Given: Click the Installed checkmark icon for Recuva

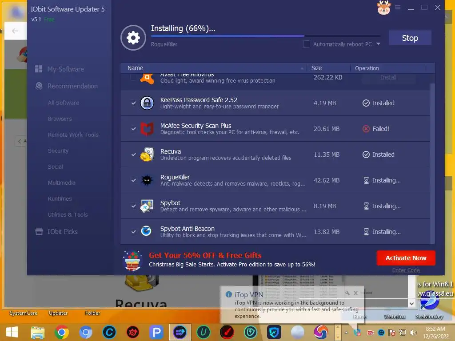Looking at the screenshot, I should point(366,155).
